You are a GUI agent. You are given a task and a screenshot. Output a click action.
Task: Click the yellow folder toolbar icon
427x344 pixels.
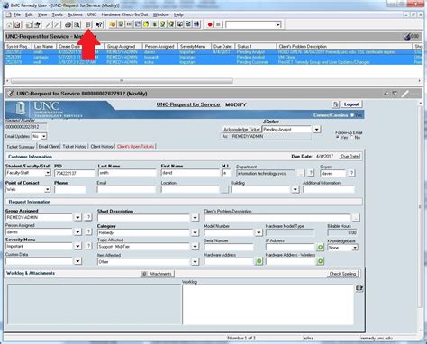click(113, 24)
